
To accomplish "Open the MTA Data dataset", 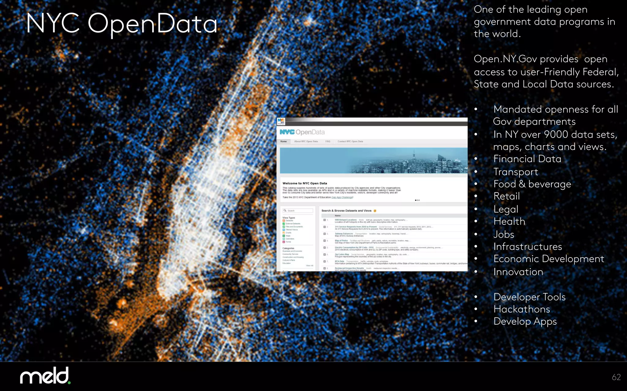I will point(340,261).
